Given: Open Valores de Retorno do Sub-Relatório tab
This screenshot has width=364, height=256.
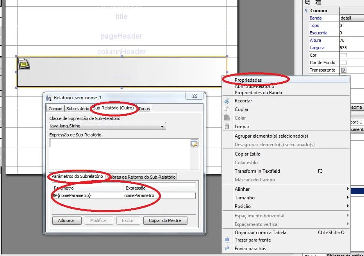Looking at the screenshot, I should pyautogui.click(x=141, y=177).
